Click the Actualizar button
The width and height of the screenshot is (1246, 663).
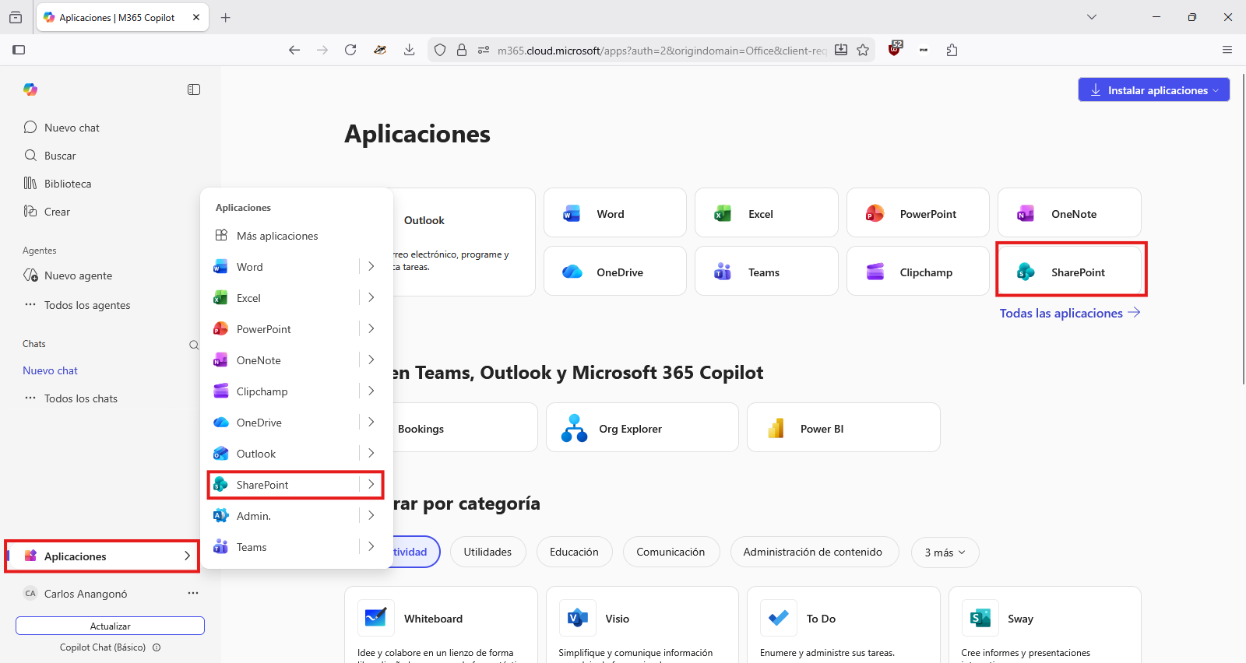(x=110, y=626)
